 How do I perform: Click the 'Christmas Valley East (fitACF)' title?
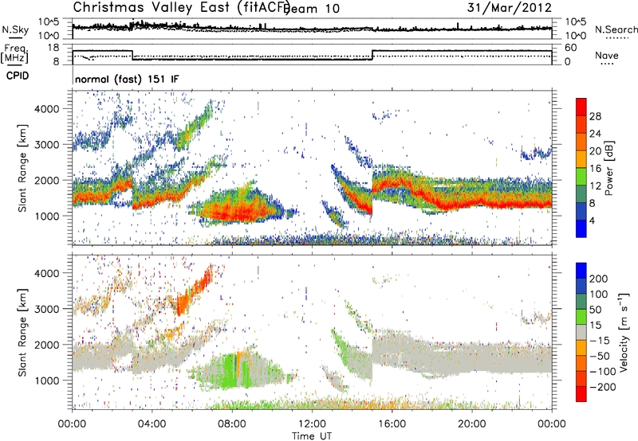[x=182, y=7]
